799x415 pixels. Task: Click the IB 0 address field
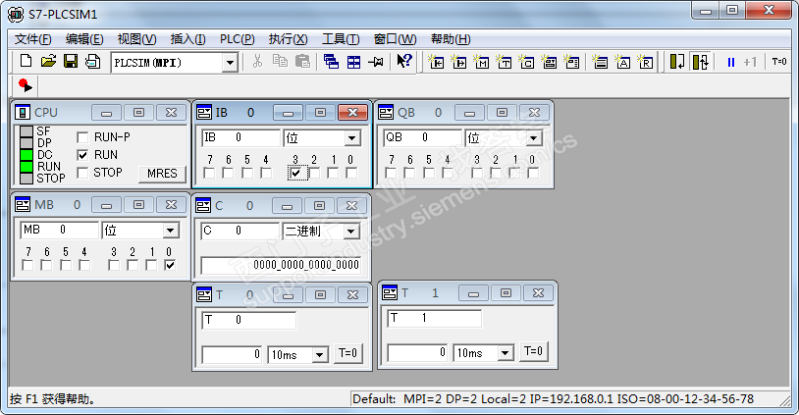[241, 138]
